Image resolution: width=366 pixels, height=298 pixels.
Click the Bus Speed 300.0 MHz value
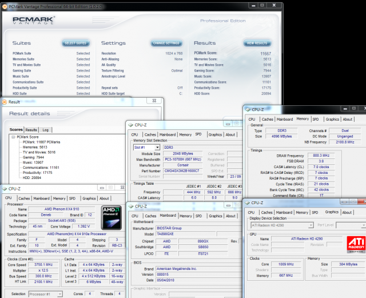click(43, 276)
